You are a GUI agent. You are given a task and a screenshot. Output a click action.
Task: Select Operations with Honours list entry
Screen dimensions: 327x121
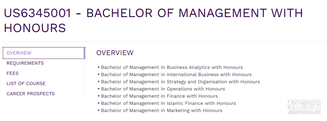(x=163, y=89)
